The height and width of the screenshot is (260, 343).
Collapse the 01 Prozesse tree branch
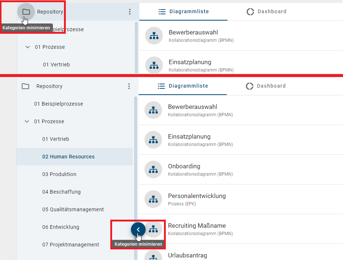click(27, 121)
